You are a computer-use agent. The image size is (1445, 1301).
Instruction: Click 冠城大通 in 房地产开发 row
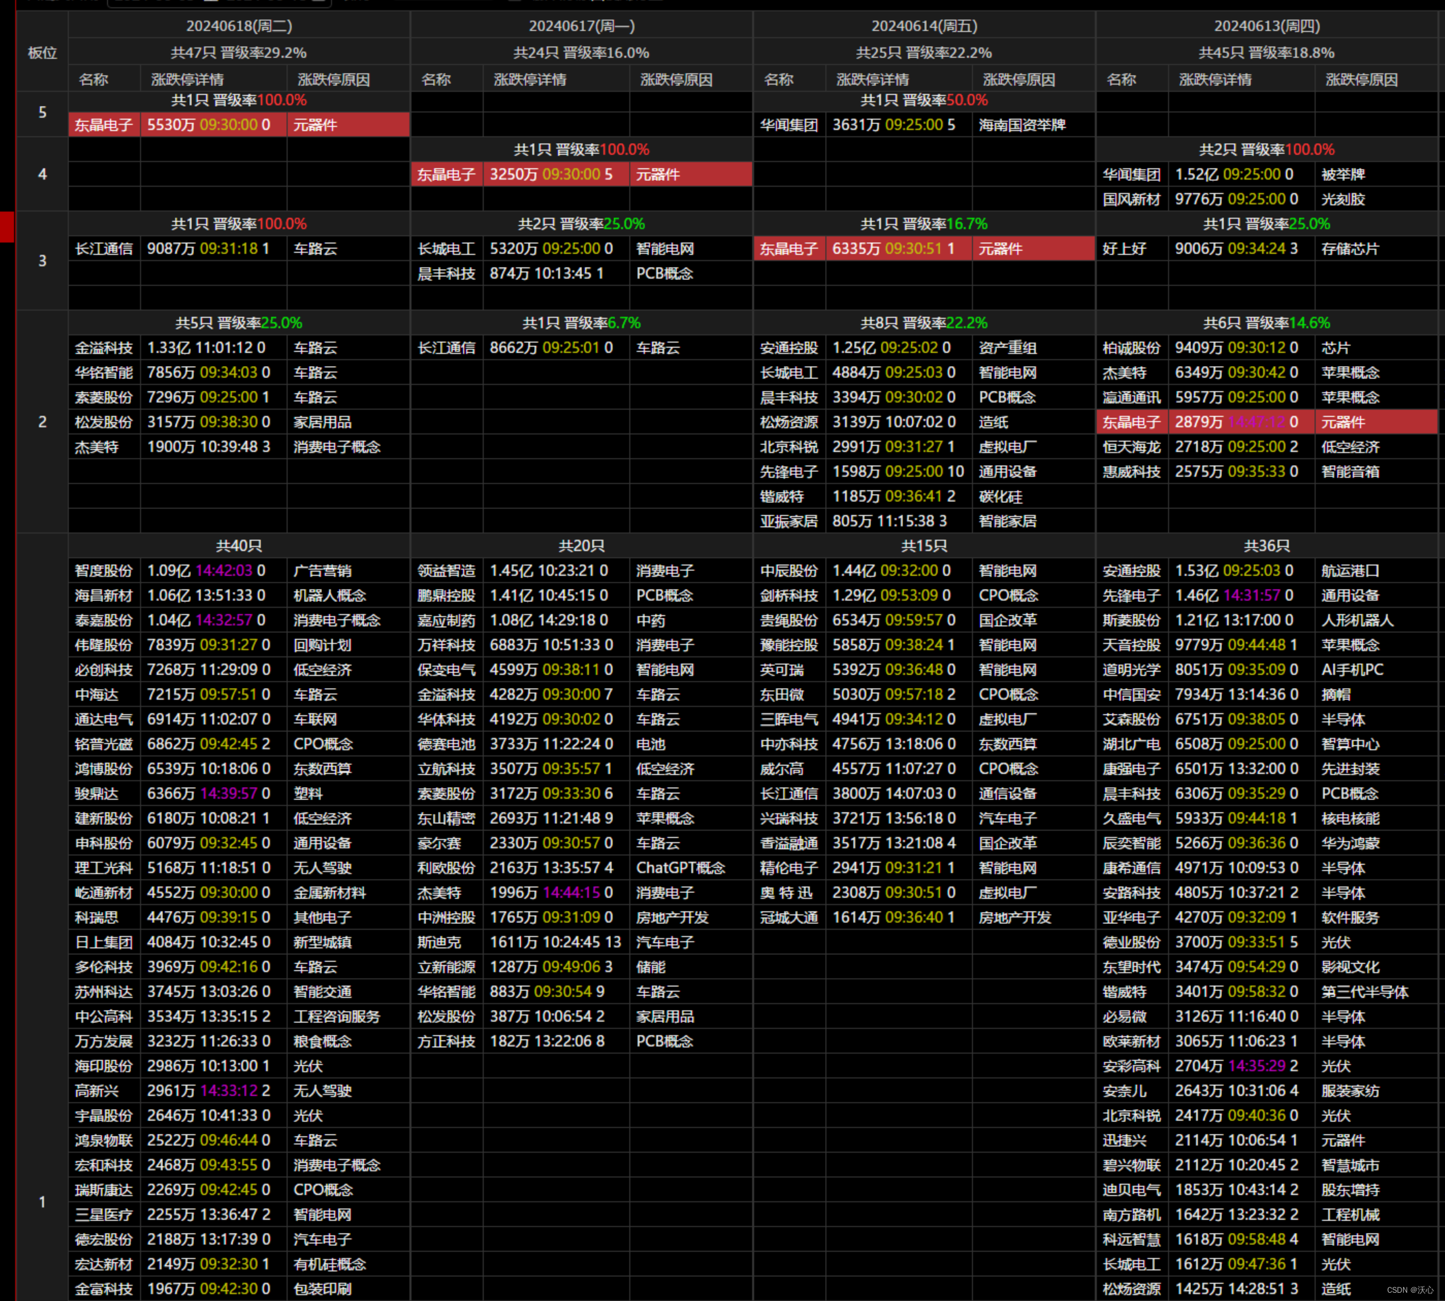tap(789, 917)
